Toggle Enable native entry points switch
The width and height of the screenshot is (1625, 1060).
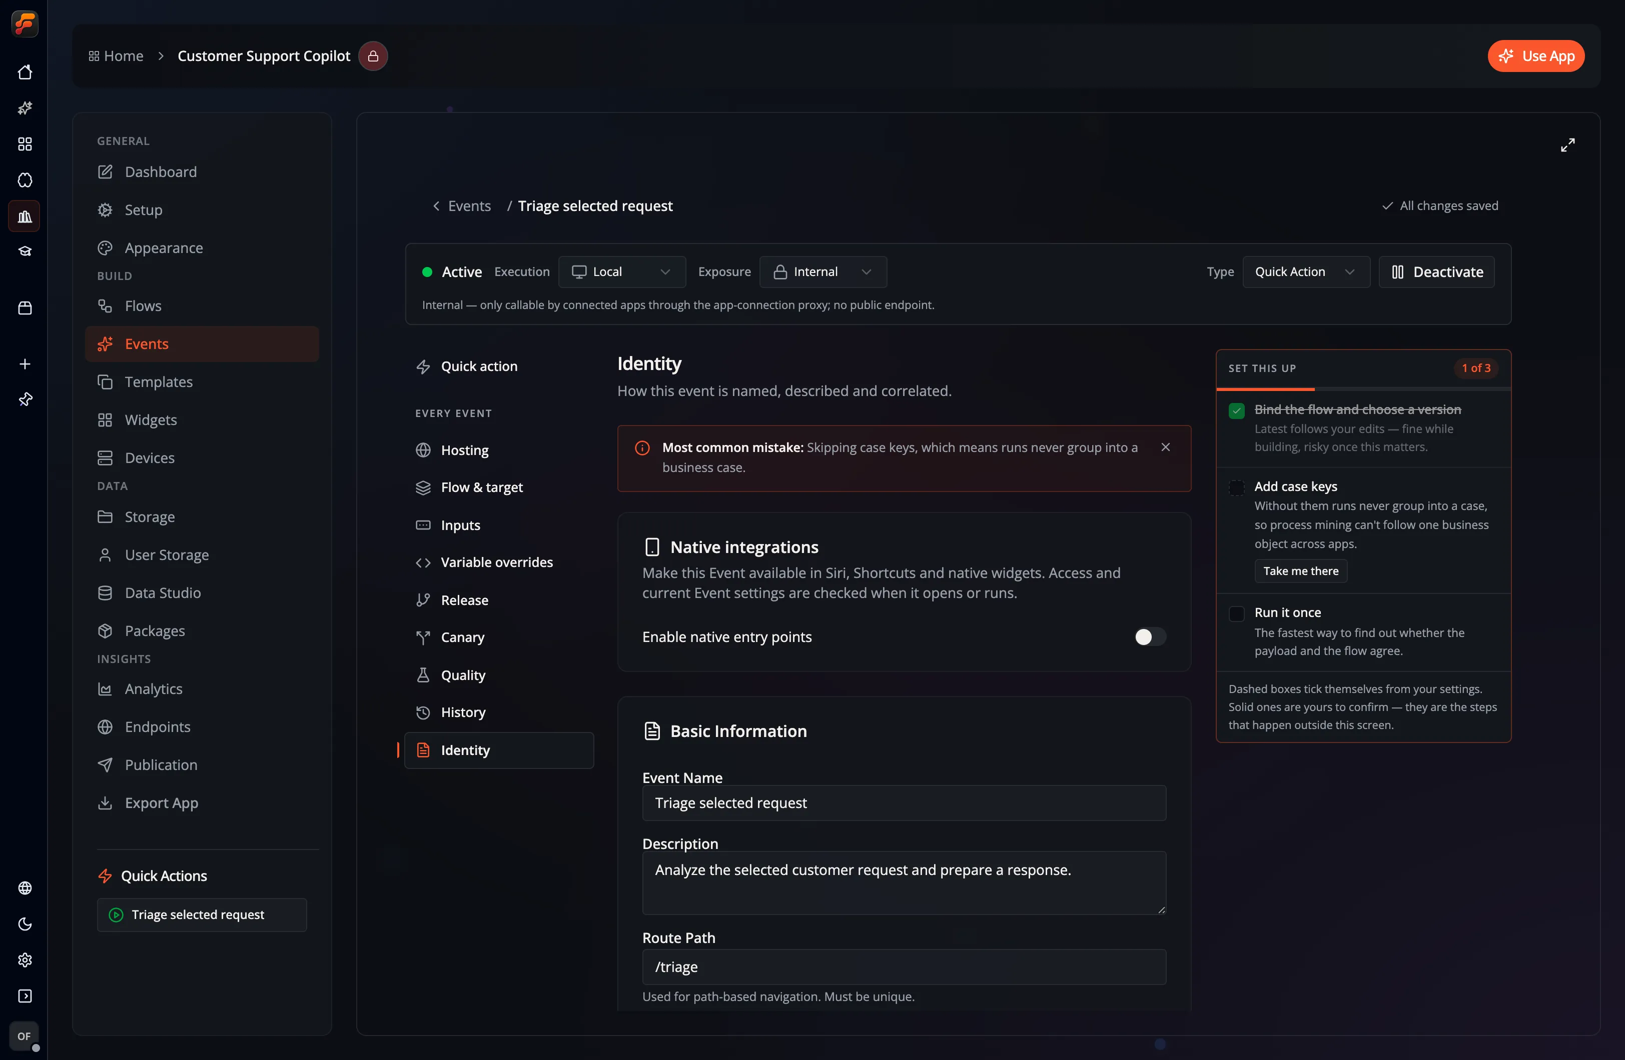click(1150, 637)
